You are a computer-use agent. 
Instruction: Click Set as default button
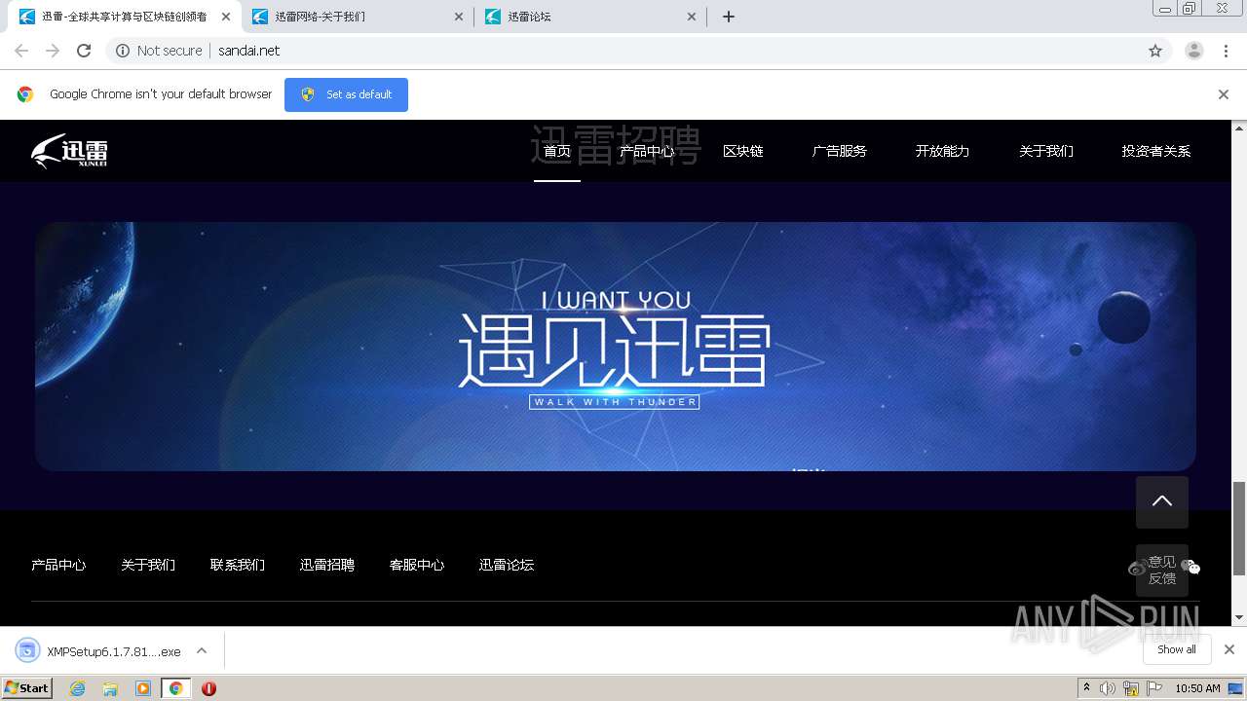pyautogui.click(x=346, y=94)
